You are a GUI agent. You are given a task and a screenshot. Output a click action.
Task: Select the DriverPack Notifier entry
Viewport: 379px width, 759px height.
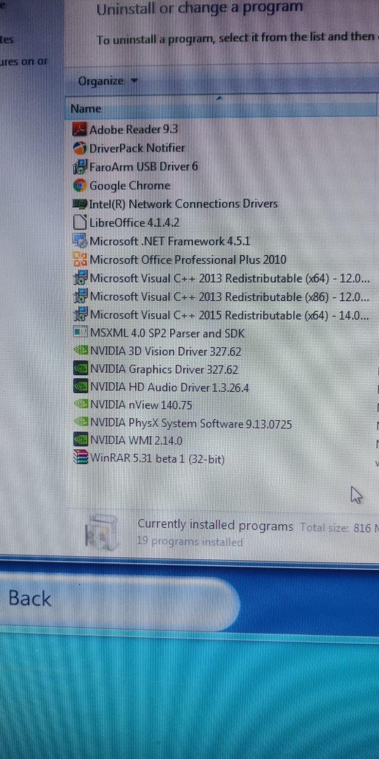(x=137, y=148)
